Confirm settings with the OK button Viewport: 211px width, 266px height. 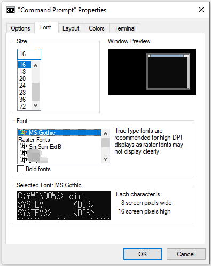pyautogui.click(x=143, y=254)
